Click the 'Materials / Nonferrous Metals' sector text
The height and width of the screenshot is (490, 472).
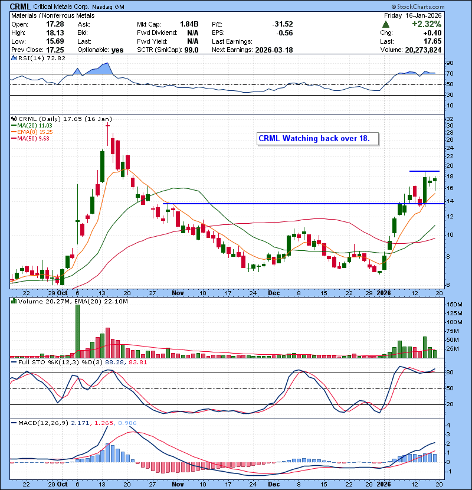(53, 15)
